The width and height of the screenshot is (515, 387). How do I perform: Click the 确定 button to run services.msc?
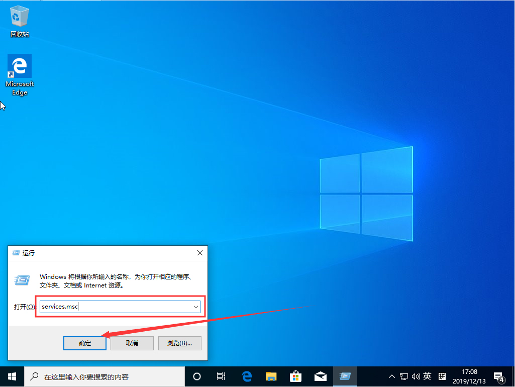pyautogui.click(x=84, y=343)
